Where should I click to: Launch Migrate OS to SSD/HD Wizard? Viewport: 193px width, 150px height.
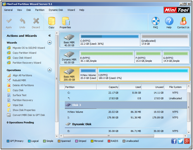(x=29, y=48)
